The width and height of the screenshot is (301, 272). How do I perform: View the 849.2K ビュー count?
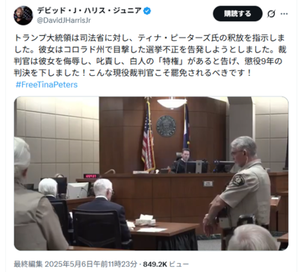click(x=166, y=264)
